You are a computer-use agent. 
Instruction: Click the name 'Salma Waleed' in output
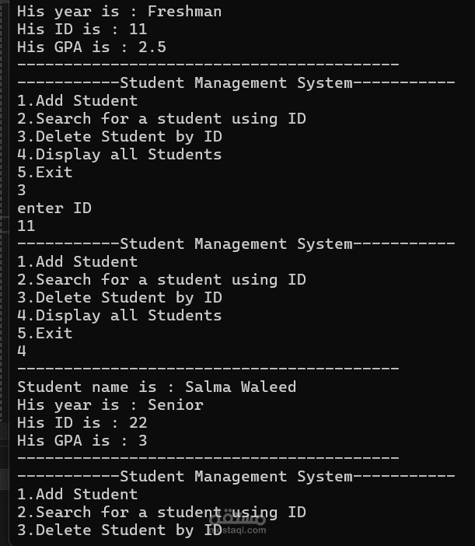240,387
